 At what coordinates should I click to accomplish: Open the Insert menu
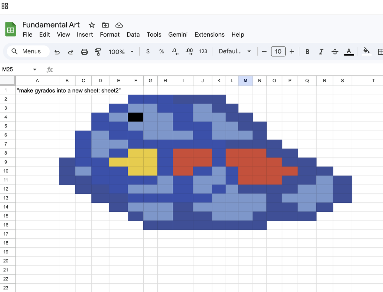85,34
